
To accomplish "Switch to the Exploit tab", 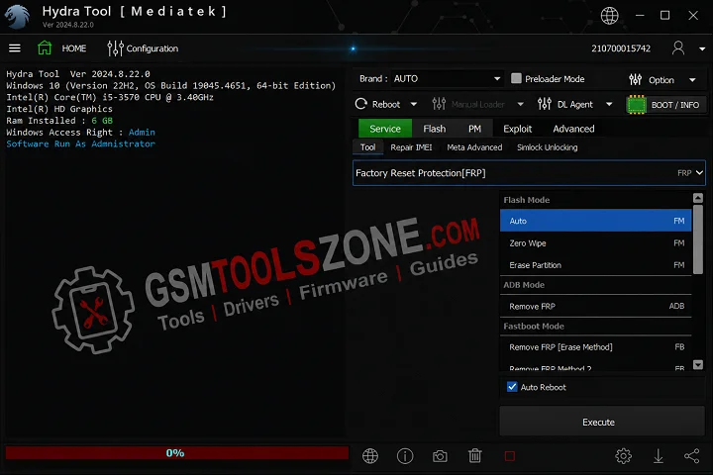I will click(x=517, y=129).
